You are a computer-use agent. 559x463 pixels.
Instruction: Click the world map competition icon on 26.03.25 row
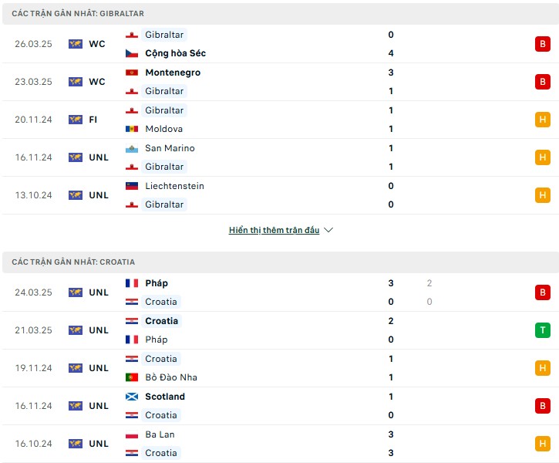[x=76, y=44]
